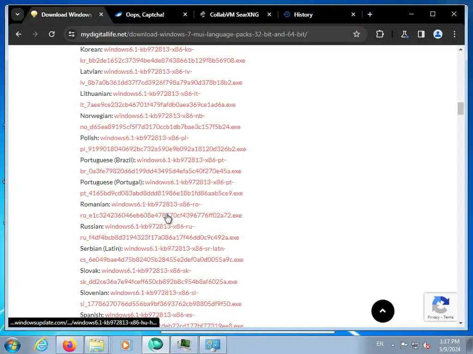Close the CollabVM SearXNG tab
The image size is (473, 354).
269,14
